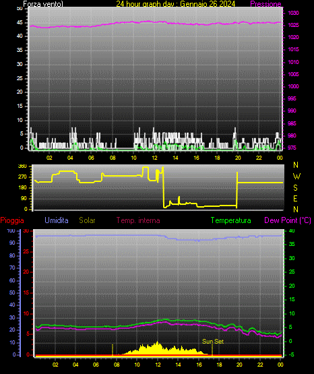Click the 1025 pressure axis value
The image size is (314, 374).
pos(293,25)
